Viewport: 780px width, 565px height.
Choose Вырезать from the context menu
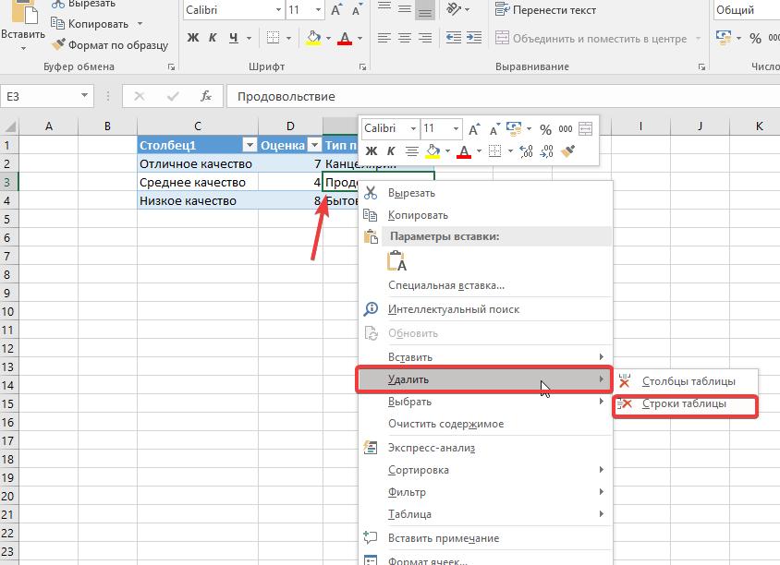485,193
